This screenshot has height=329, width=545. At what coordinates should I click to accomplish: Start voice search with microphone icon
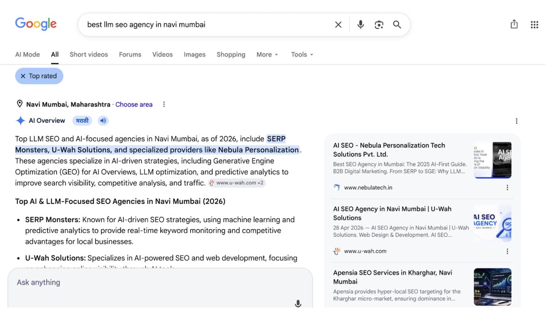click(x=361, y=25)
